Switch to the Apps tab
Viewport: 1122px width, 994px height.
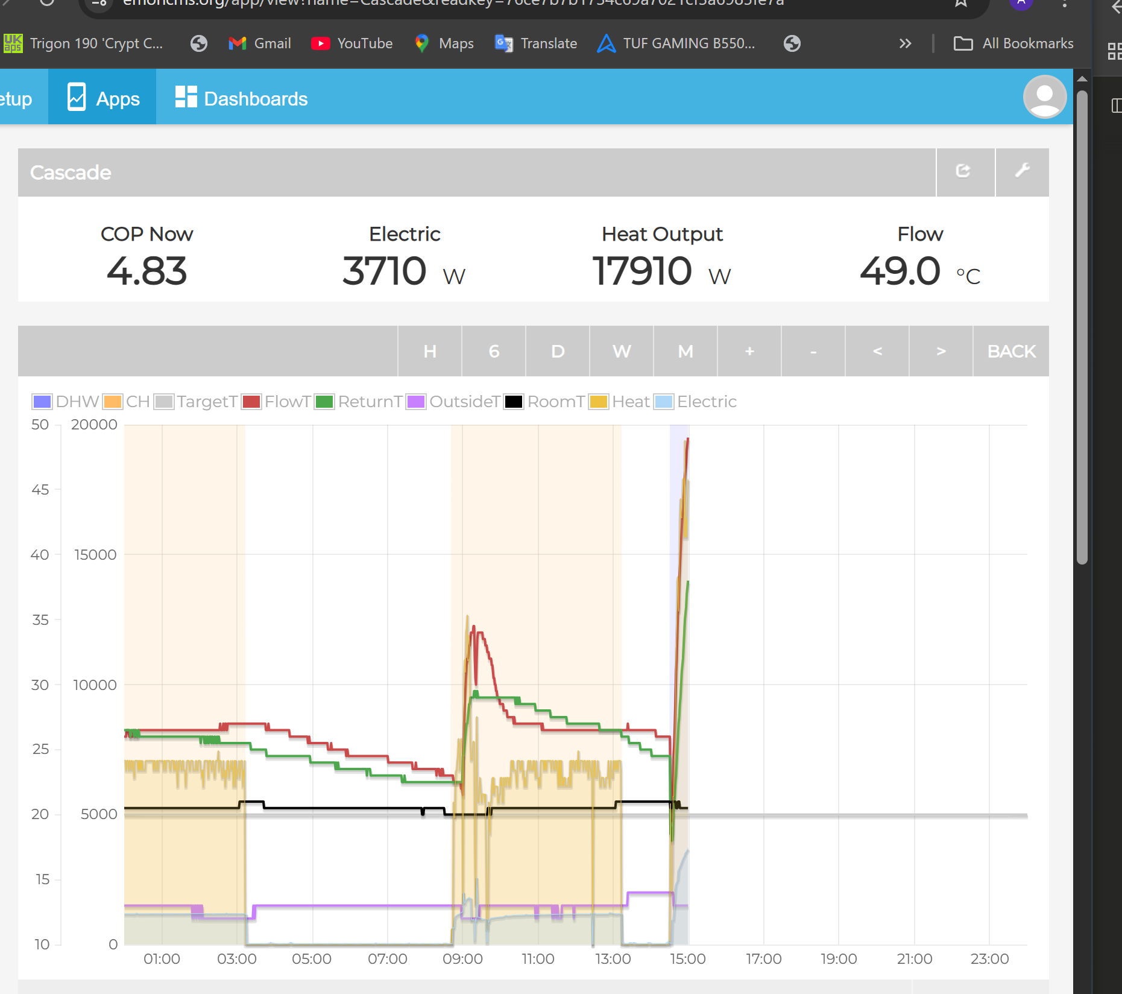102,98
